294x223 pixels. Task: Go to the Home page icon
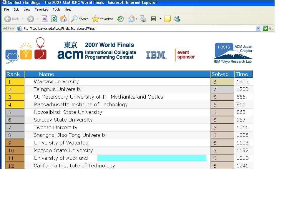pos(63,19)
